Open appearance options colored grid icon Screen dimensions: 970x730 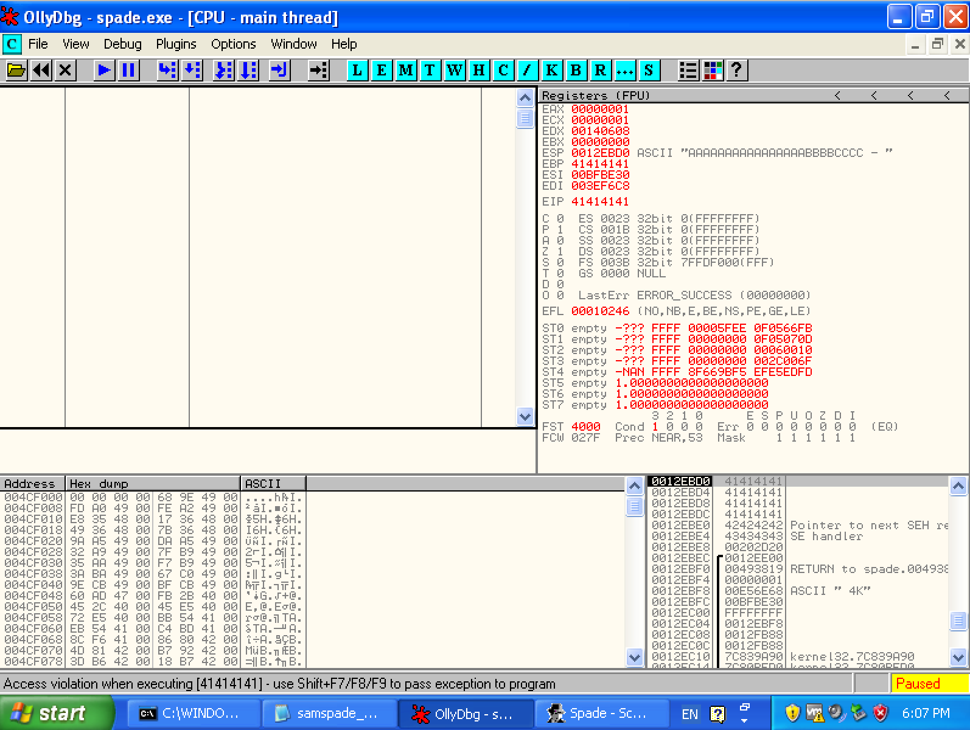coord(713,71)
